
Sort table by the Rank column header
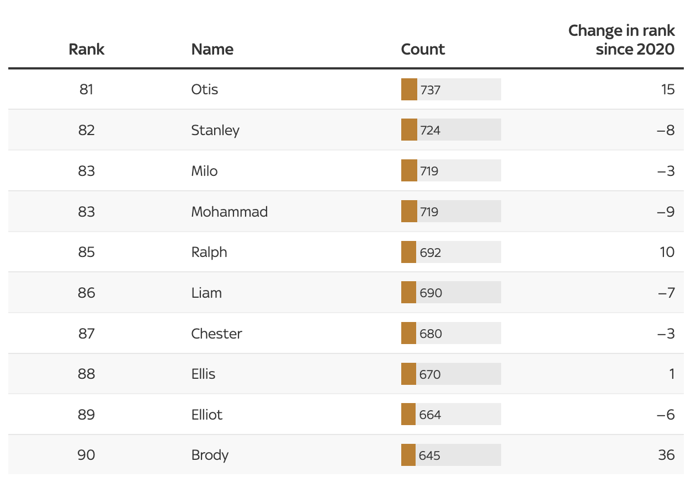(86, 49)
